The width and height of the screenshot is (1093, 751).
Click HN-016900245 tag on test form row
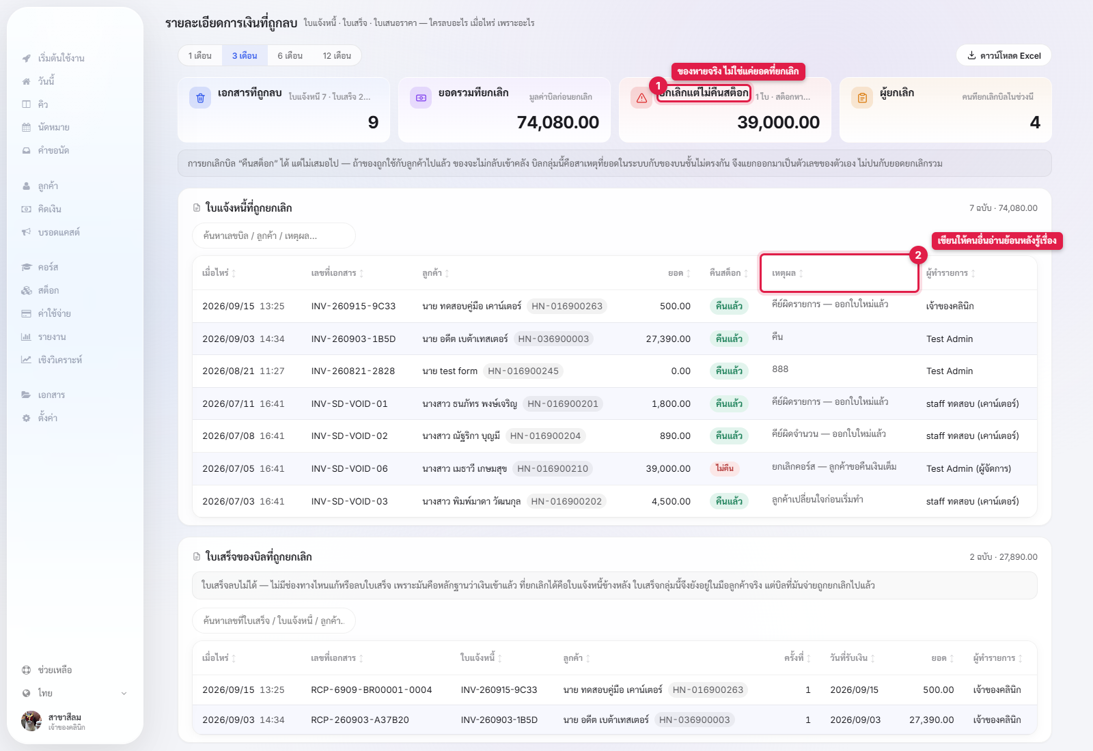(x=523, y=371)
